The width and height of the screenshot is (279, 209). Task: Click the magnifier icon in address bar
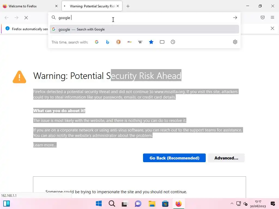click(54, 17)
